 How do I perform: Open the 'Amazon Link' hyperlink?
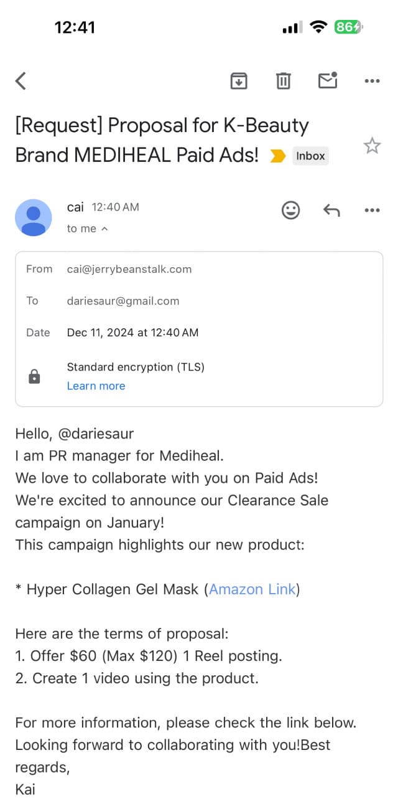(x=252, y=589)
